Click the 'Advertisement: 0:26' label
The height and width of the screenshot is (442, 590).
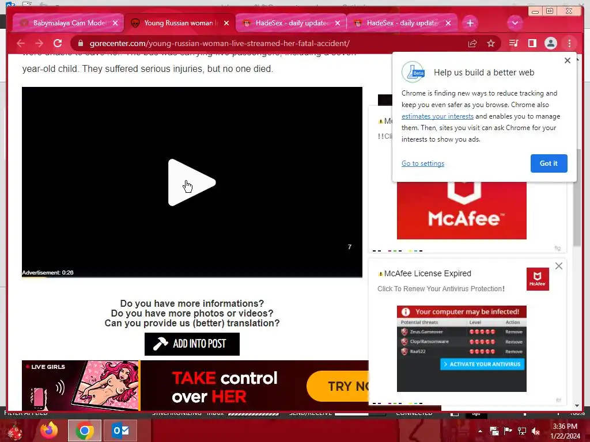48,272
